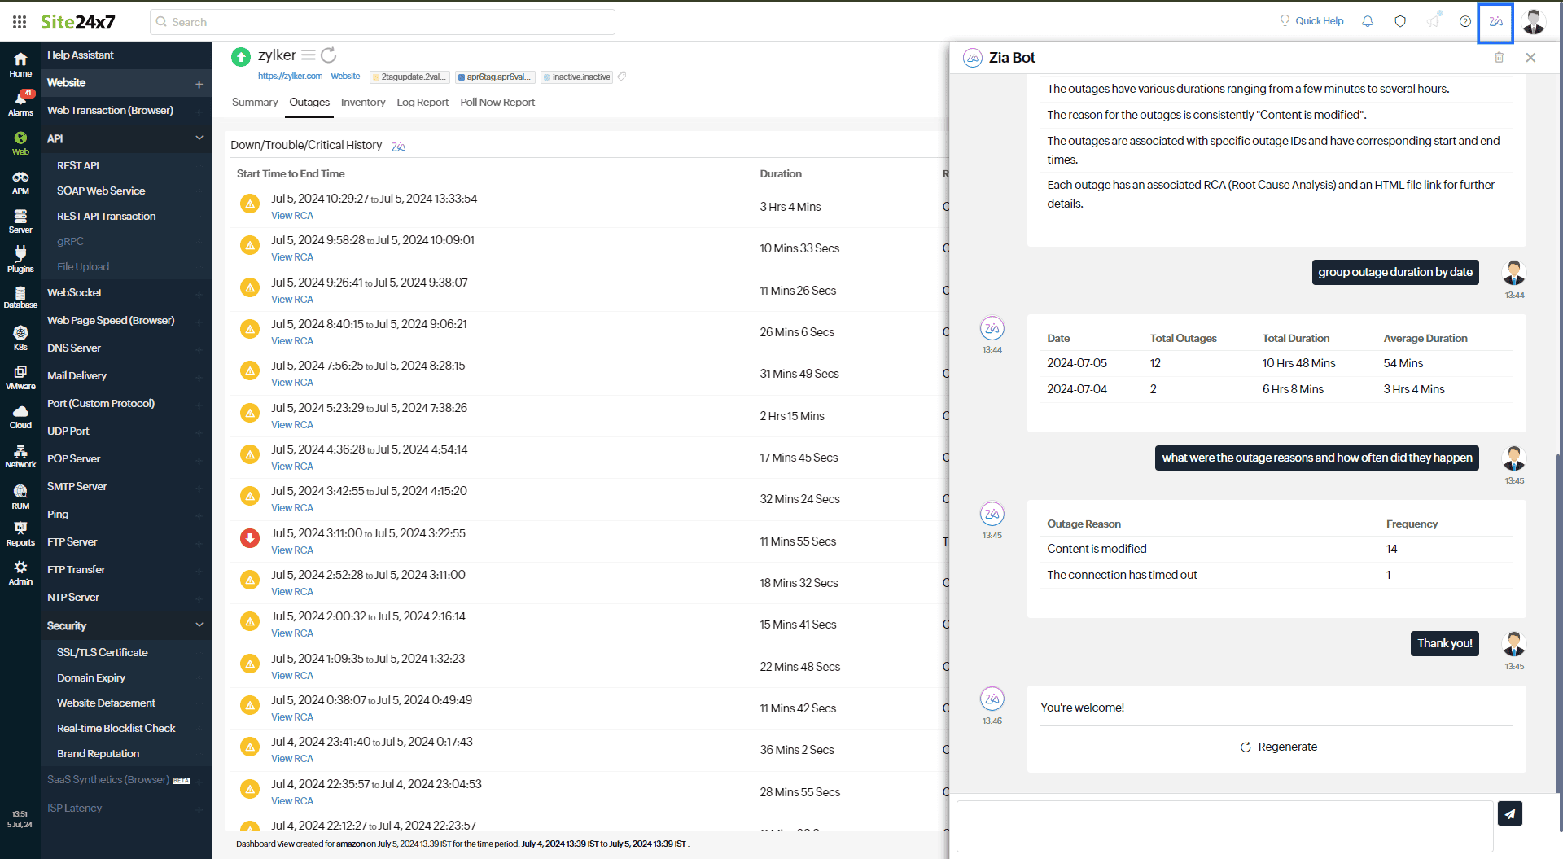Image resolution: width=1563 pixels, height=859 pixels.
Task: Select the Outages tab
Action: (309, 103)
